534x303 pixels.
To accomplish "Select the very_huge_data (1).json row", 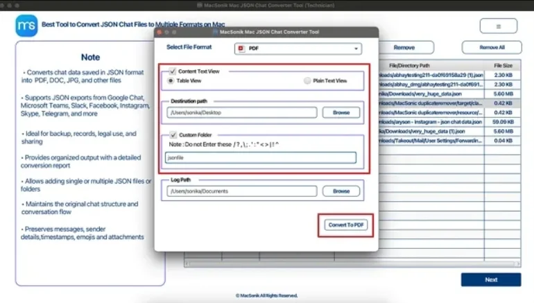I will click(x=449, y=131).
